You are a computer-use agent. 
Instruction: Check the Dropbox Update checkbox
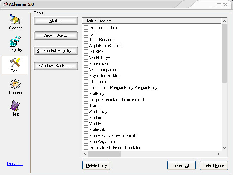(86, 27)
